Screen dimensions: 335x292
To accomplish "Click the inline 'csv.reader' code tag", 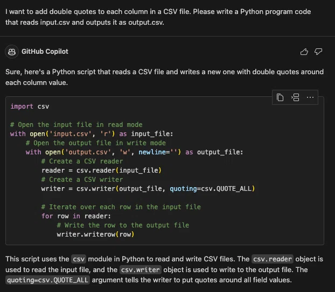I will pos(273,259).
